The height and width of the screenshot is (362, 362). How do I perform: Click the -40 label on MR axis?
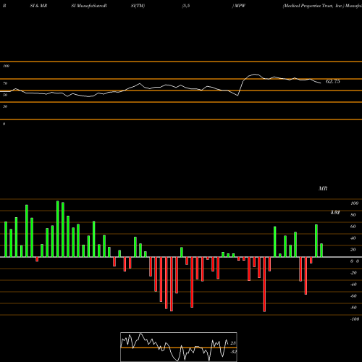pyautogui.click(x=353, y=285)
